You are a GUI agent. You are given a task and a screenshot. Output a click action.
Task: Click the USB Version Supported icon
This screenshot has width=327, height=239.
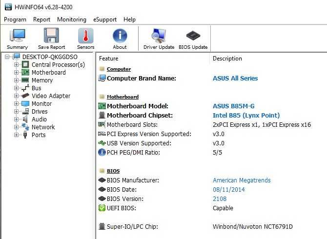pos(102,143)
